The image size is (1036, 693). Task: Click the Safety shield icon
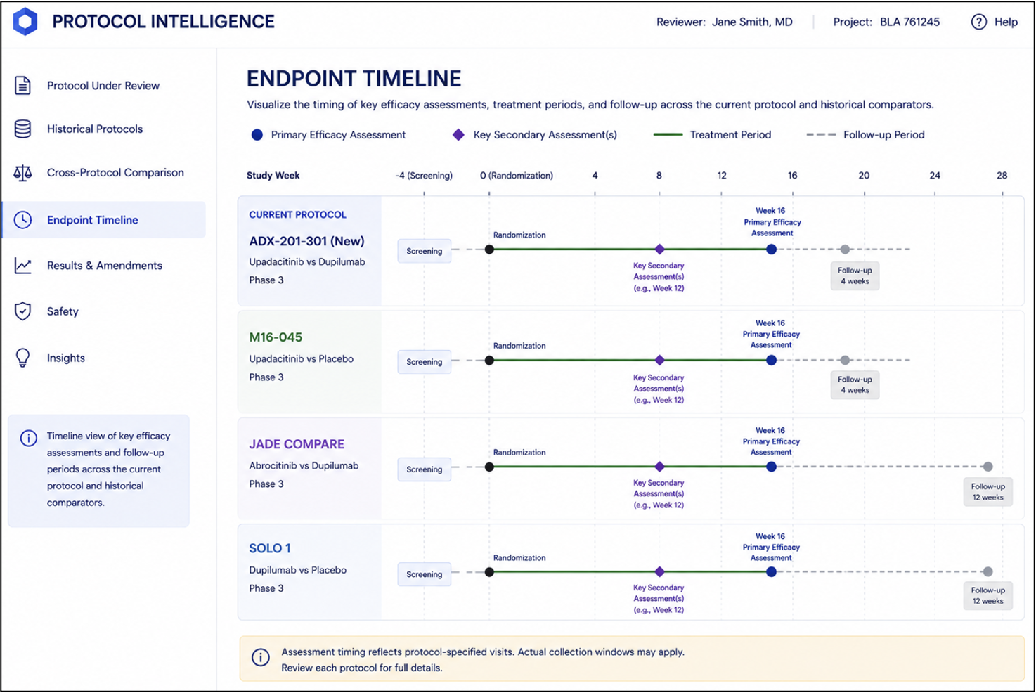22,311
